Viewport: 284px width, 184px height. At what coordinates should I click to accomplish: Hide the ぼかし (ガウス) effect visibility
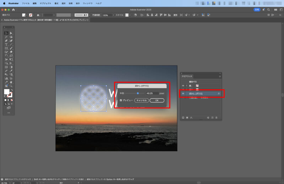click(183, 94)
